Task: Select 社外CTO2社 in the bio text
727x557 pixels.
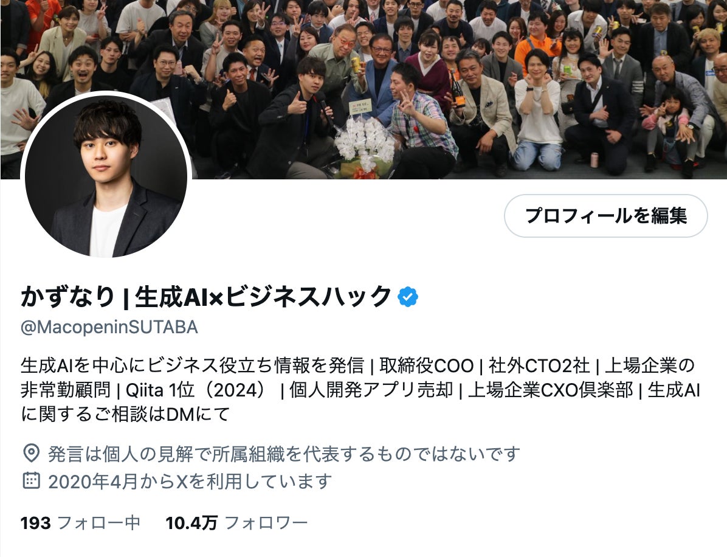Action: tap(539, 365)
